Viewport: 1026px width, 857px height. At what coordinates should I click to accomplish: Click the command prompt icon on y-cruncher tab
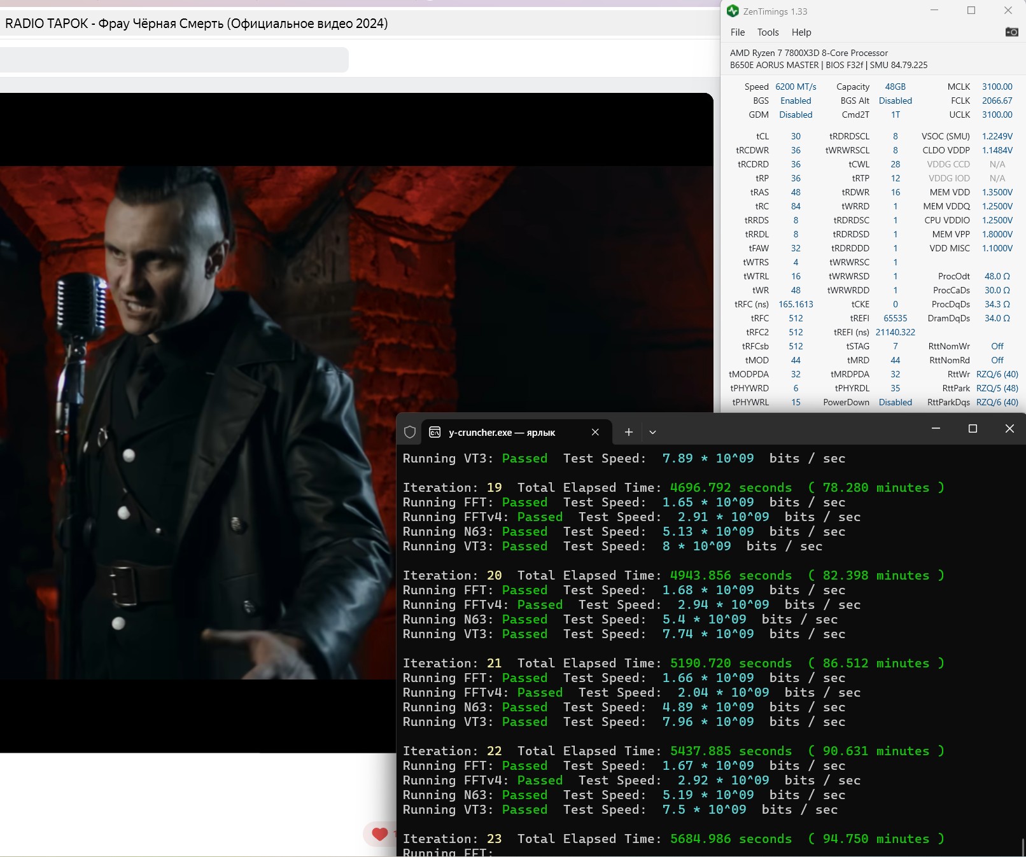[435, 432]
